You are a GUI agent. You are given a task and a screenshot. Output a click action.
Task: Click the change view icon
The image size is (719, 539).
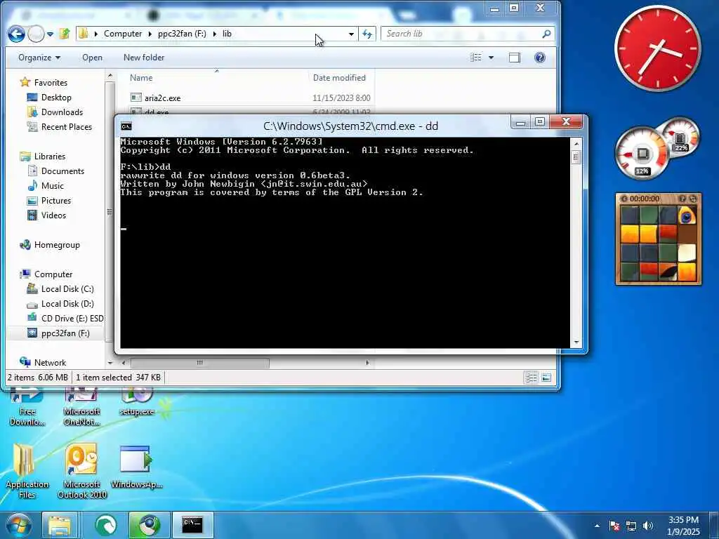(x=477, y=58)
